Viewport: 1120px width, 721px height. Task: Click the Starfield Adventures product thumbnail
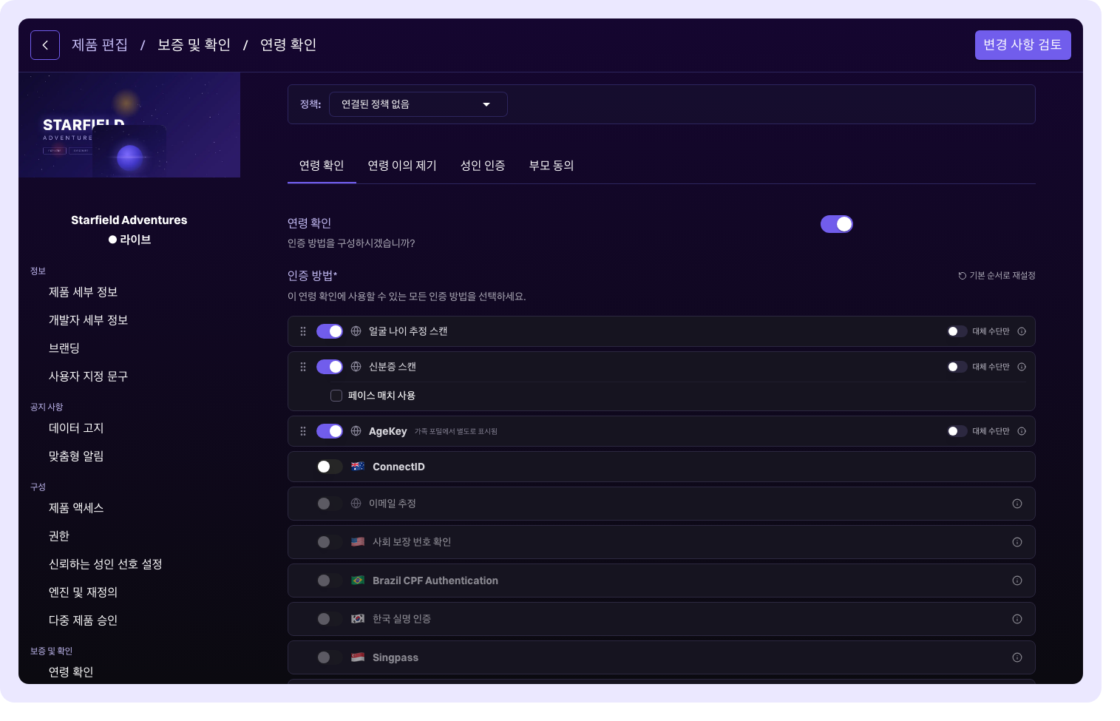tap(129, 125)
